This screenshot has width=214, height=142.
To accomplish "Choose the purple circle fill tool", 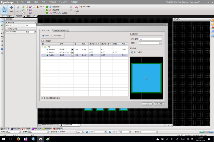I will coord(30,13).
